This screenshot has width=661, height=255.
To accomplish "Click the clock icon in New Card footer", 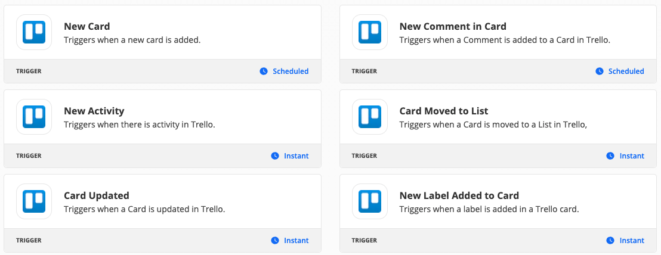I will click(264, 71).
